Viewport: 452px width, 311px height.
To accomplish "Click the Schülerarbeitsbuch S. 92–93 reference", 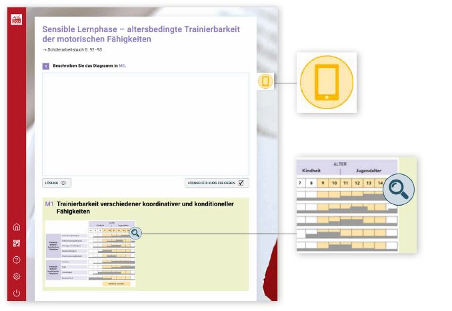I will 73,51.
